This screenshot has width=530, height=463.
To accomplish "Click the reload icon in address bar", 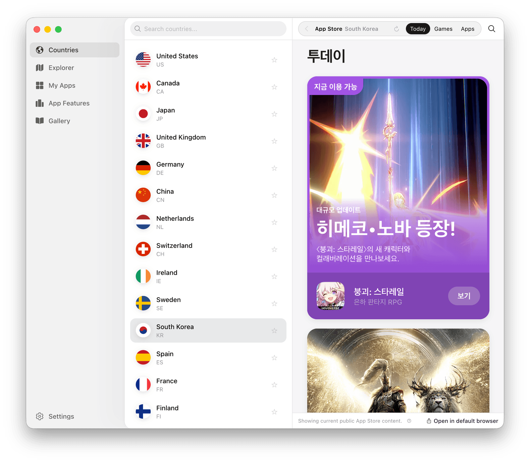I will (397, 29).
